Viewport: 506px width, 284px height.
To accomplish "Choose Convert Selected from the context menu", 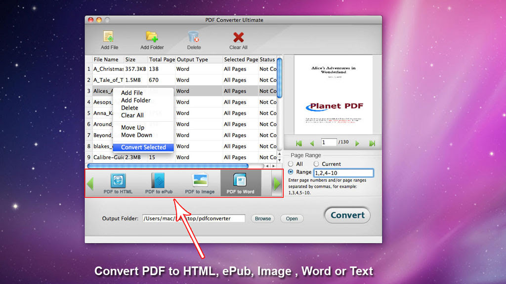I will [143, 147].
